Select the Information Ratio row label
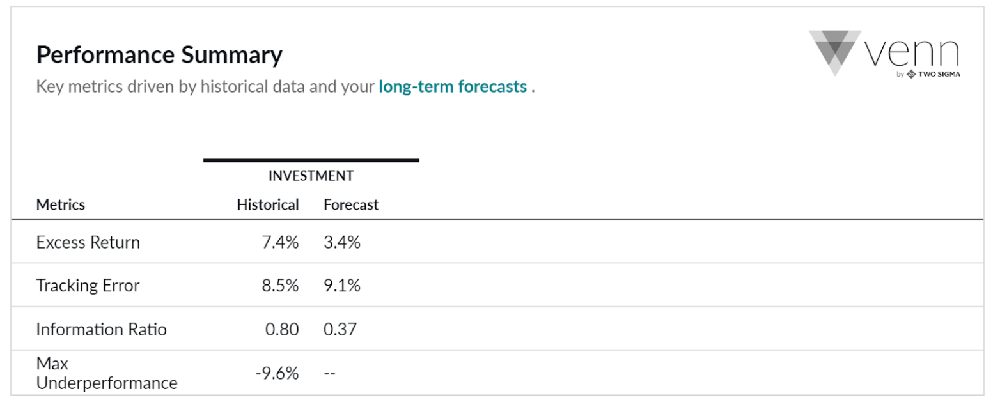Image resolution: width=1000 pixels, height=400 pixels. 102,330
